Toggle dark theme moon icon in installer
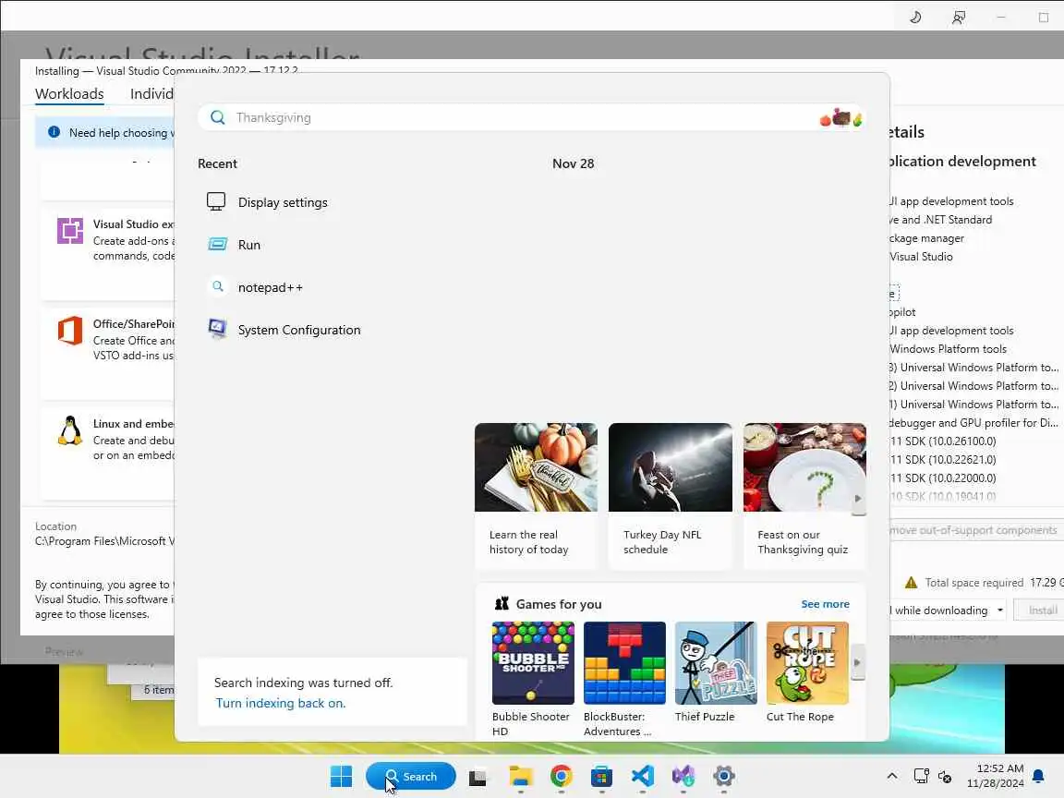This screenshot has height=798, width=1064. pyautogui.click(x=914, y=17)
